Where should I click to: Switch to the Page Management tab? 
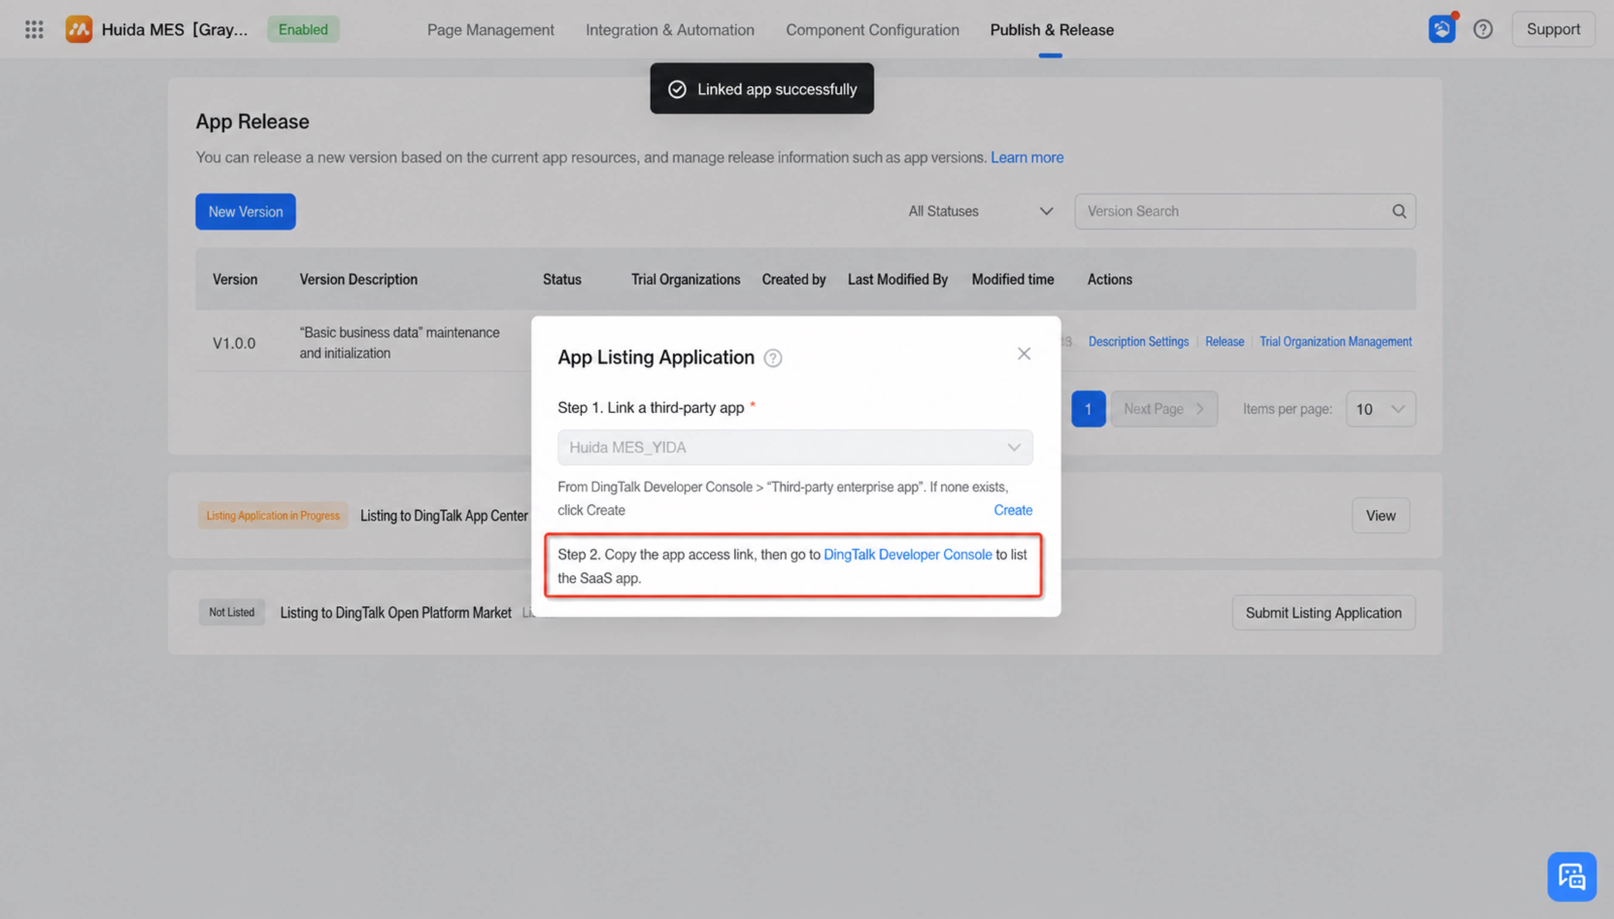click(490, 30)
